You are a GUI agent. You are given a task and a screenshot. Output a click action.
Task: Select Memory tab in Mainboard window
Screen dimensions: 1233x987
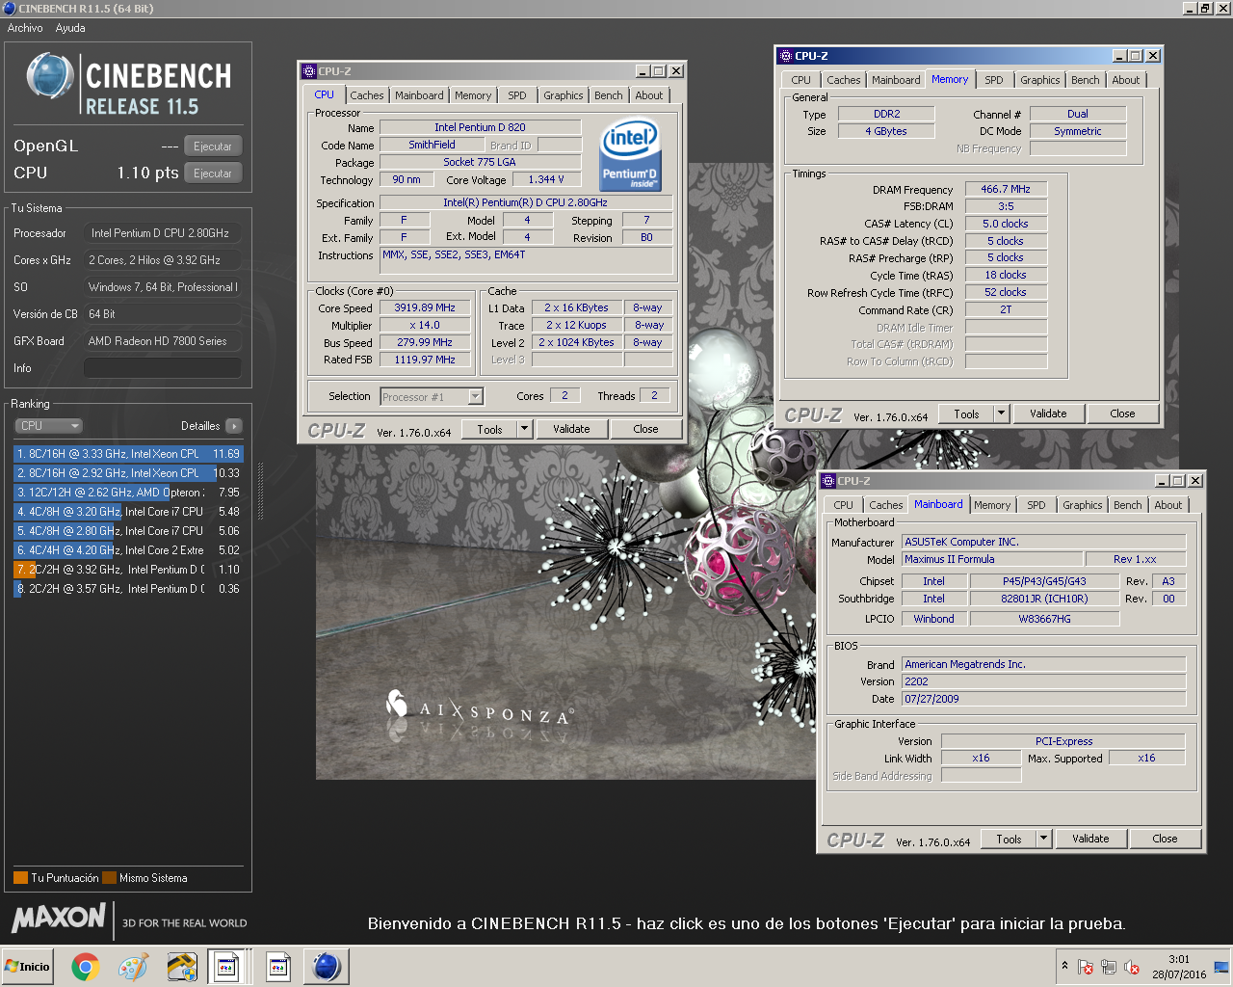(992, 505)
